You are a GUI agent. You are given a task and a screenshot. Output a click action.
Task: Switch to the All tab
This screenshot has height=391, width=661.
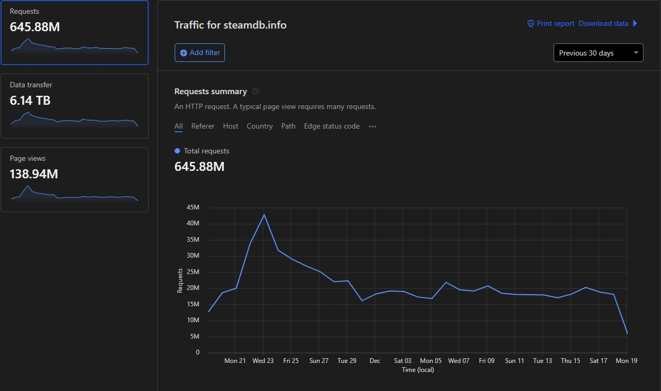178,126
